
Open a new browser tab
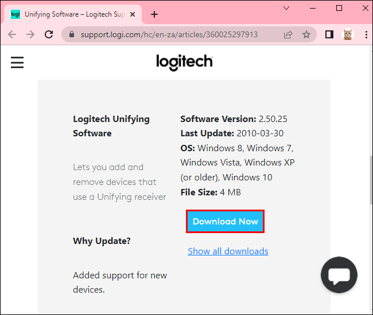pyautogui.click(x=154, y=14)
